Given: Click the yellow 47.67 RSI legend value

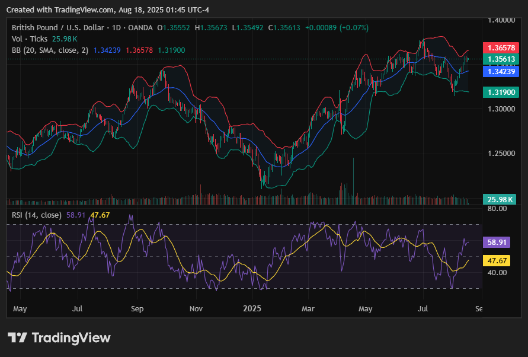Looking at the screenshot, I should click(x=100, y=215).
